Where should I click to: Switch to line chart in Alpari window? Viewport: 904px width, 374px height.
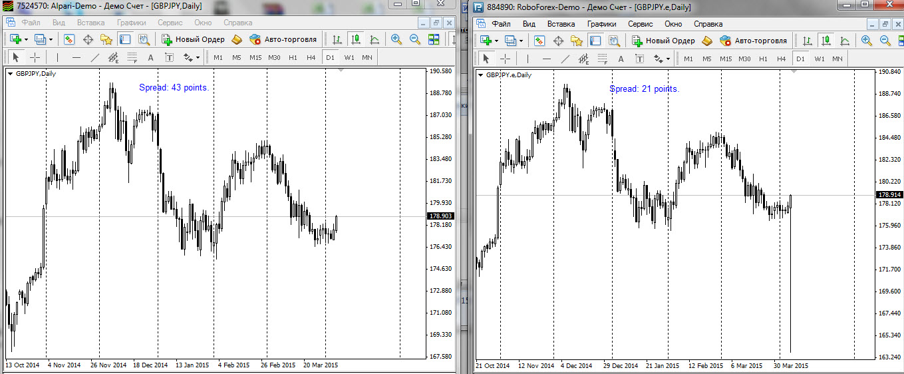375,39
